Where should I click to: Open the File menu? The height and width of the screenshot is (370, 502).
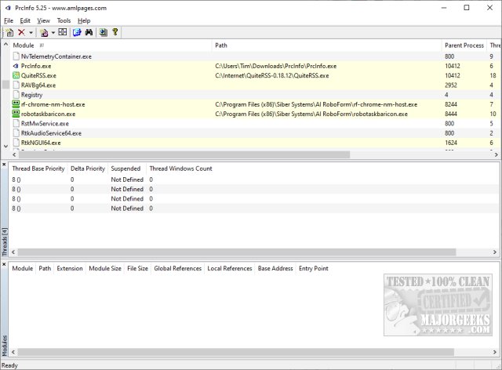[x=9, y=21]
